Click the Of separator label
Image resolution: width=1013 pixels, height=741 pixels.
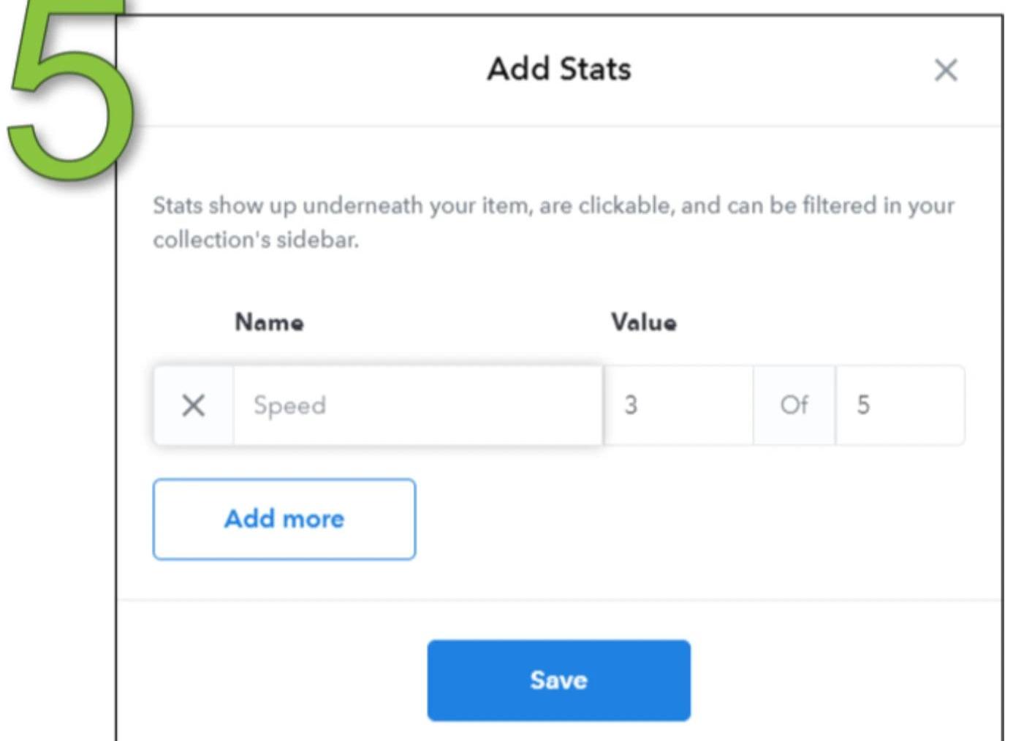coord(794,405)
